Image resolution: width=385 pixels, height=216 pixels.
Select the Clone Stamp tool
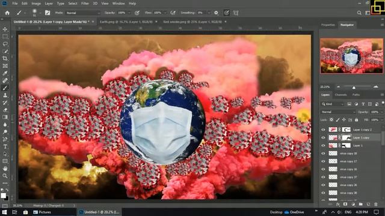[5, 95]
